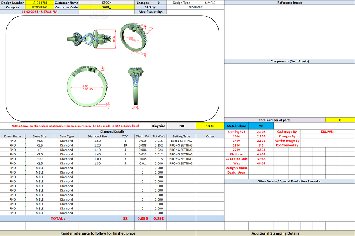Select the red NOTE about post production measurements
The width and height of the screenshot is (355, 236).
(x=75, y=126)
